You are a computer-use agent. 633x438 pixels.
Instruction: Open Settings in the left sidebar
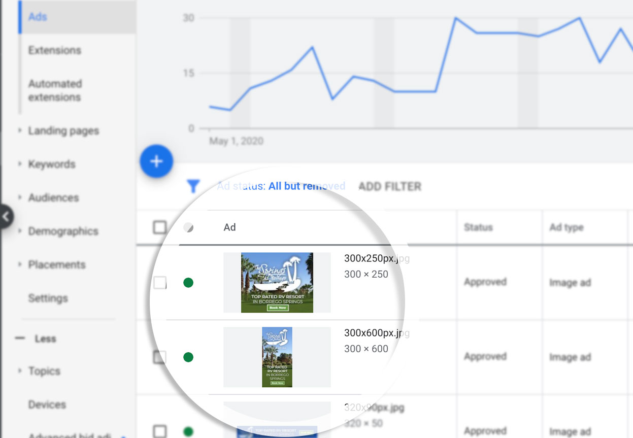48,298
